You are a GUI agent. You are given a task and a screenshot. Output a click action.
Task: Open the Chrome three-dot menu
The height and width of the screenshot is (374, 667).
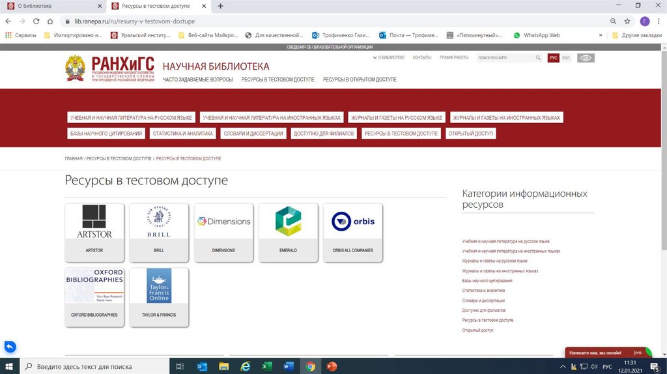click(659, 22)
